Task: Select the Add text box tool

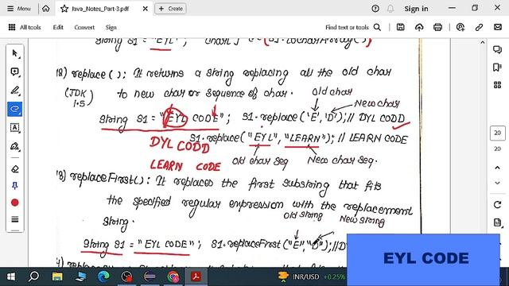Action: [x=15, y=127]
